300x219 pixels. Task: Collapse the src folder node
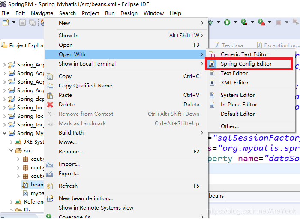tap(12, 150)
